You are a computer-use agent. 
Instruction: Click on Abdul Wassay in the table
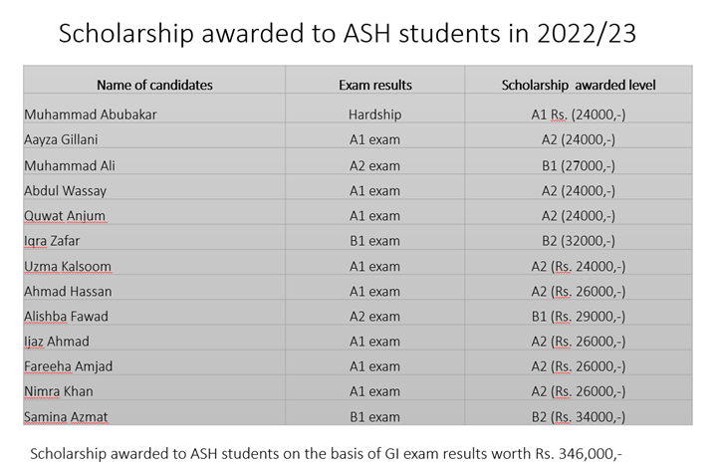[66, 190]
